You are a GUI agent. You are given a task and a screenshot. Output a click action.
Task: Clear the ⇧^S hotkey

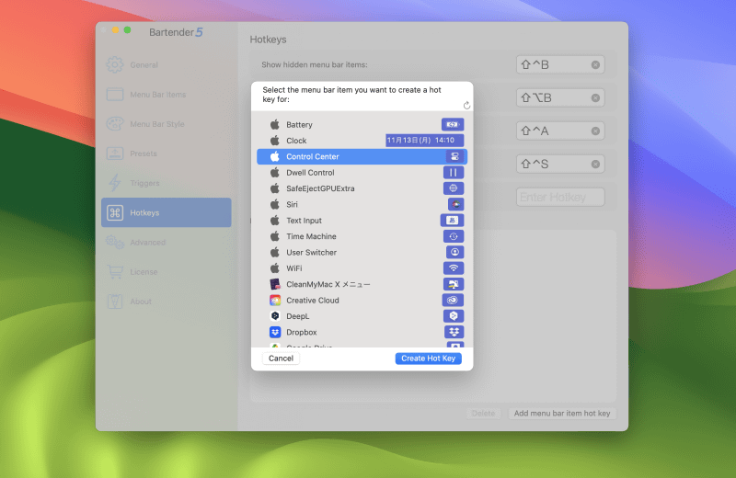coord(595,164)
